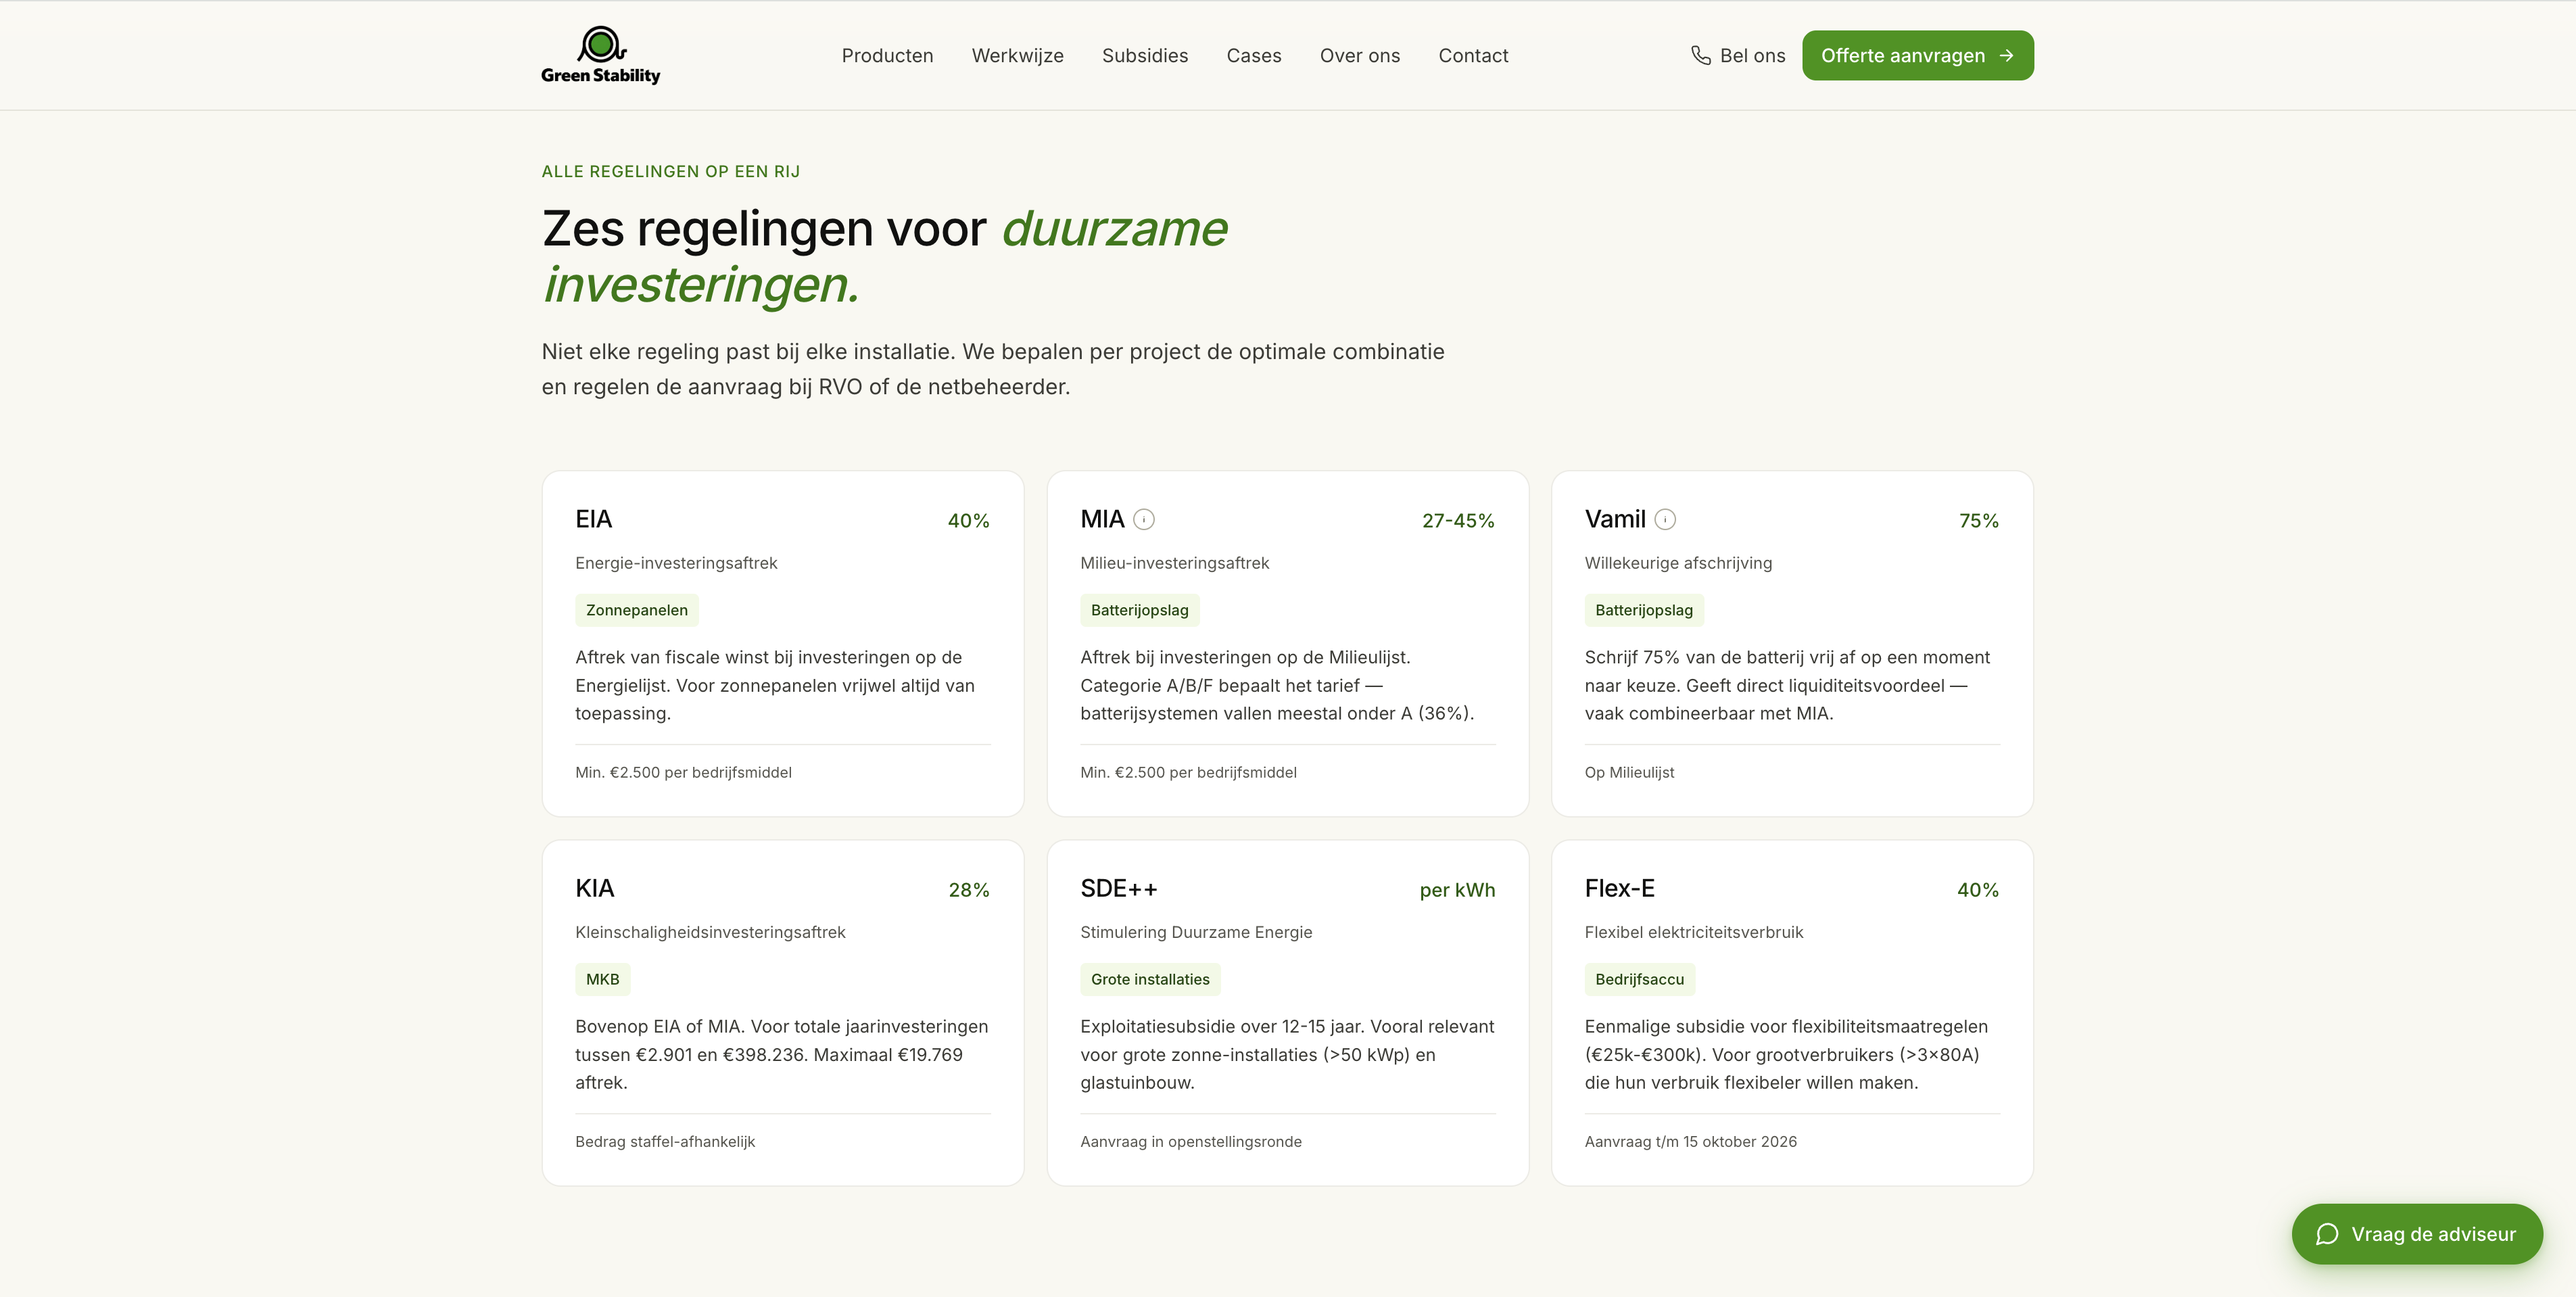Click the arrow icon in Offerte aanvragen
The width and height of the screenshot is (2576, 1297).
[2006, 55]
